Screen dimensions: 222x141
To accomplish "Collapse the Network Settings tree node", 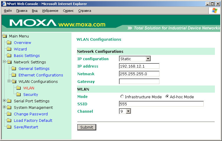I will pyautogui.click(x=4, y=62).
